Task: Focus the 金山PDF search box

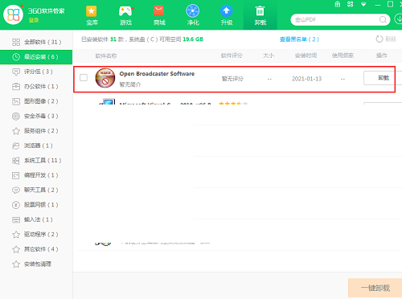Action: [x=336, y=19]
